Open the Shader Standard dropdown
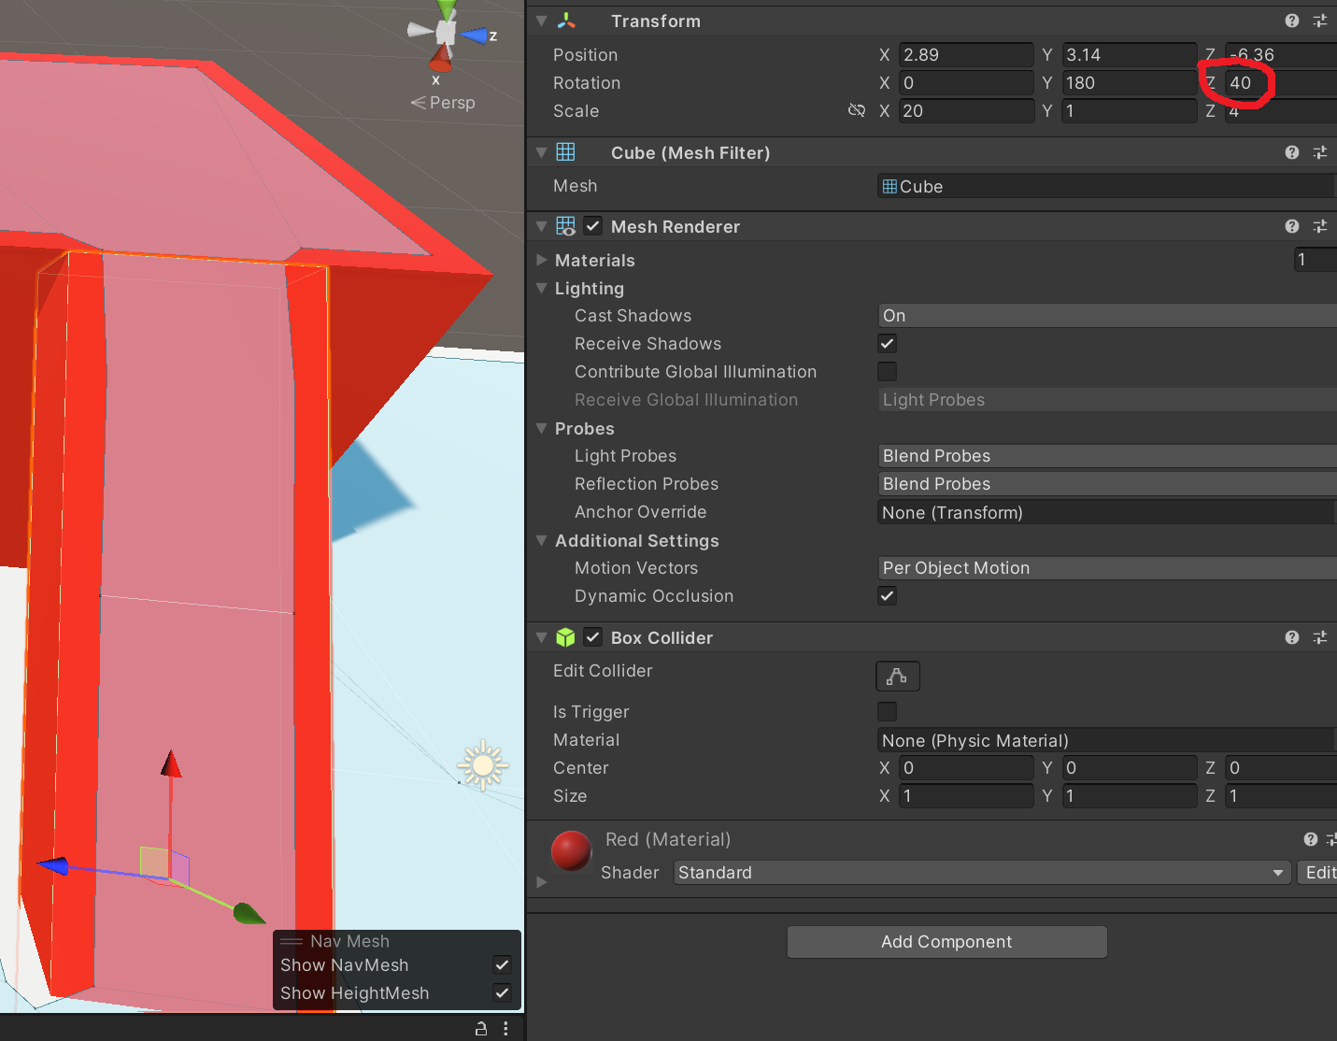Image resolution: width=1337 pixels, height=1041 pixels. 982,873
